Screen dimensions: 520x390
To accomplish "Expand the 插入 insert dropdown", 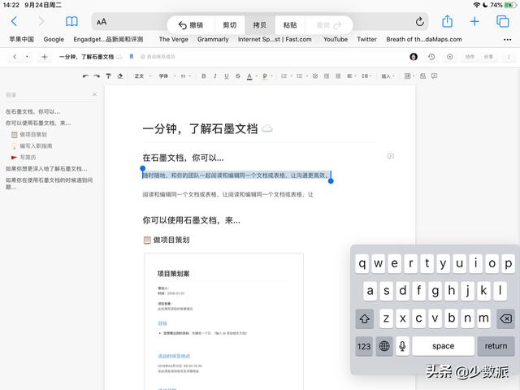I will coord(388,76).
